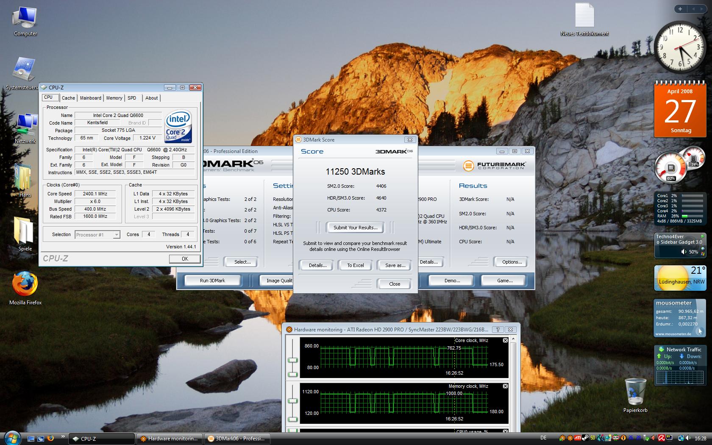This screenshot has width=712, height=445.
Task: Open the About tab in CPU-Z
Action: point(151,98)
